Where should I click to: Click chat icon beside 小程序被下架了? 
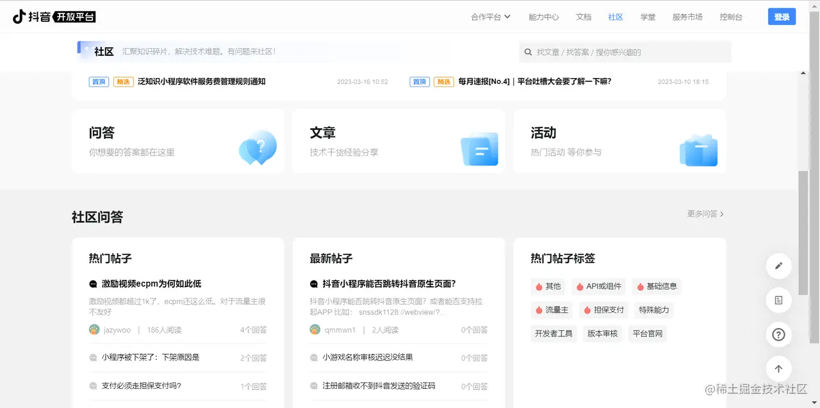click(x=94, y=357)
